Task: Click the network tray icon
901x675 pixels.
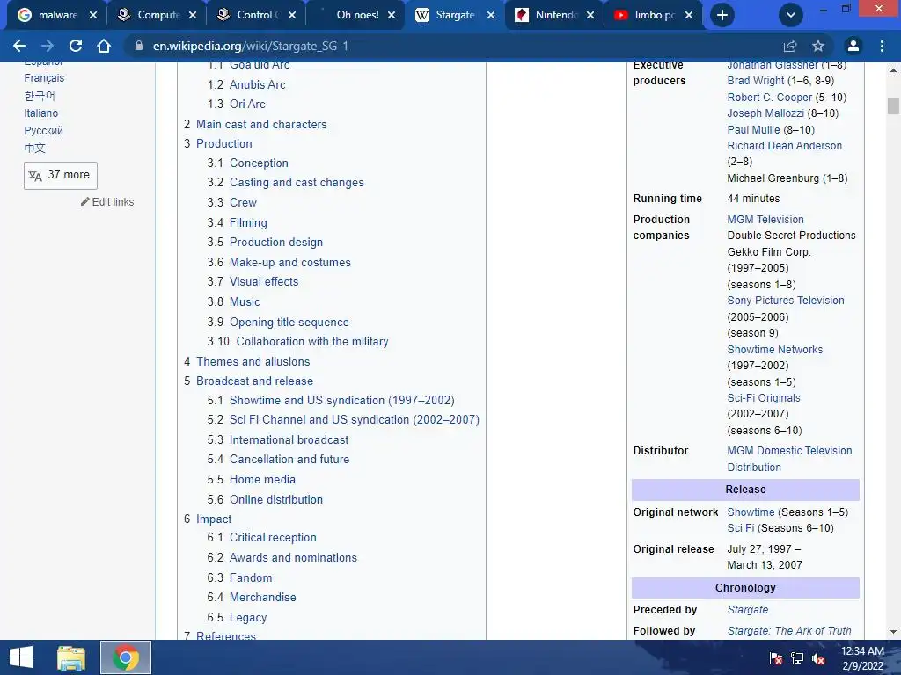Action: click(797, 658)
